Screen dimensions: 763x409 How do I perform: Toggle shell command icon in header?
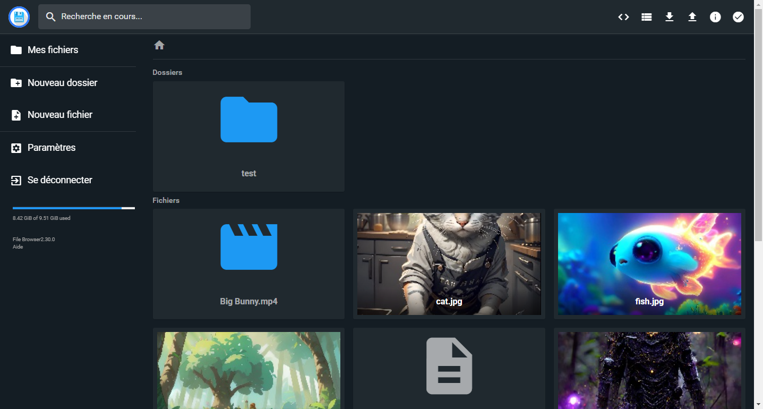tap(623, 17)
